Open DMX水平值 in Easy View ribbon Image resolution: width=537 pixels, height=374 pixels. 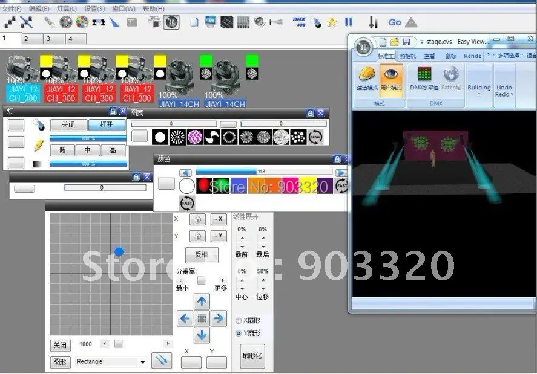tap(424, 79)
